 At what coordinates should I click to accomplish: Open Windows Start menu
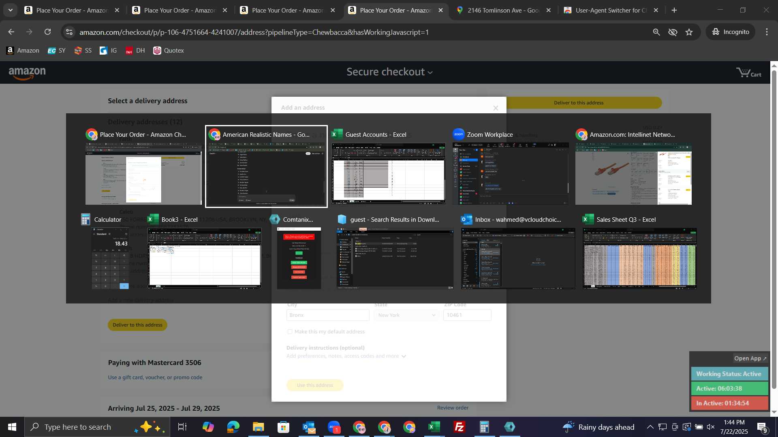pyautogui.click(x=12, y=427)
